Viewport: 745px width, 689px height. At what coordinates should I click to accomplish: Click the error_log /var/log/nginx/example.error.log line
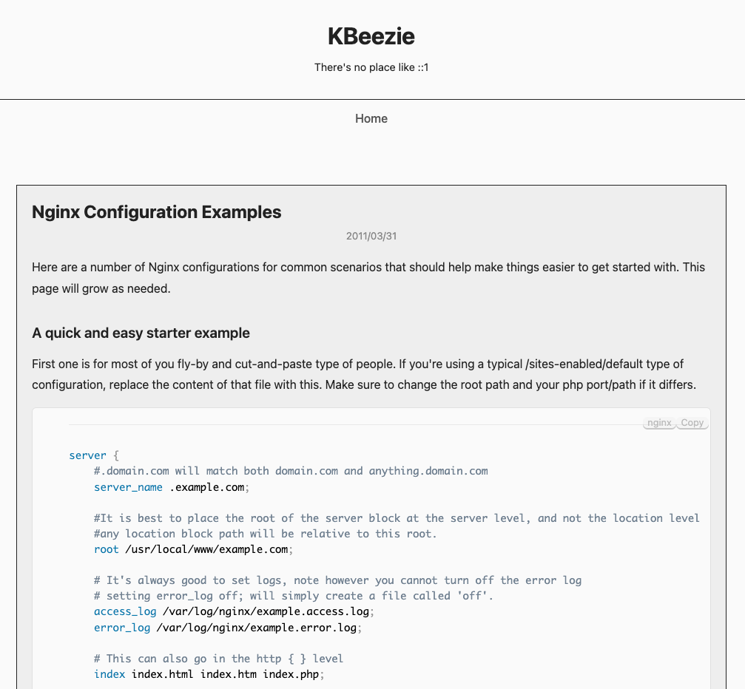pos(228,628)
